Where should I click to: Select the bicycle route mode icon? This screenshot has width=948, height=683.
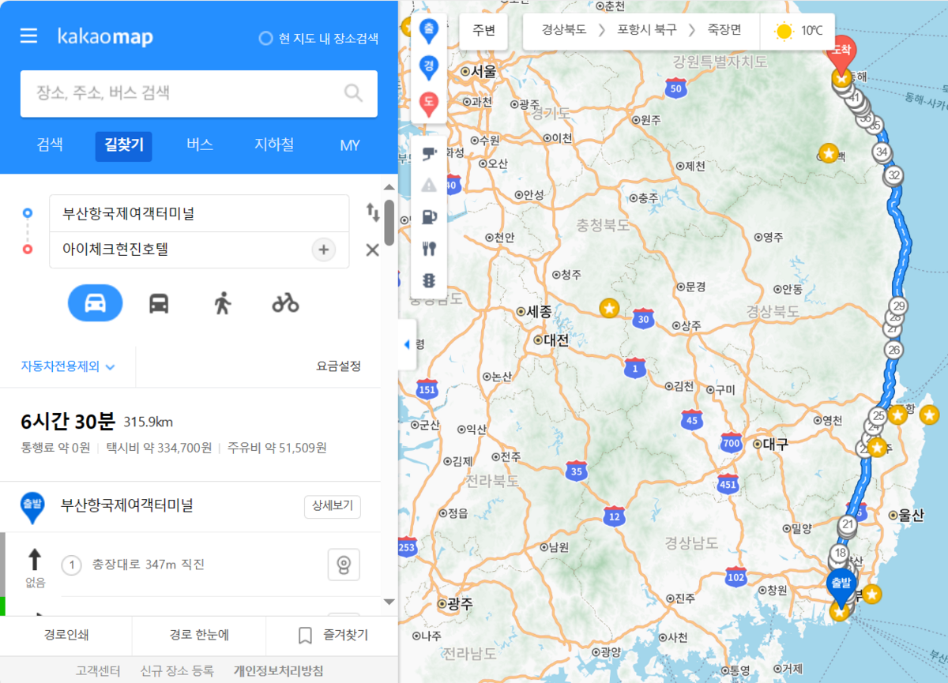[x=285, y=303]
